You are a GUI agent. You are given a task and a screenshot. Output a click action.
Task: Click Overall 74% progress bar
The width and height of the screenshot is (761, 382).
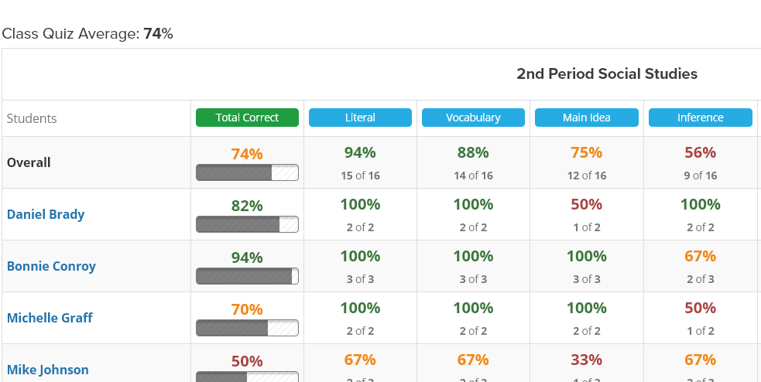pyautogui.click(x=247, y=172)
